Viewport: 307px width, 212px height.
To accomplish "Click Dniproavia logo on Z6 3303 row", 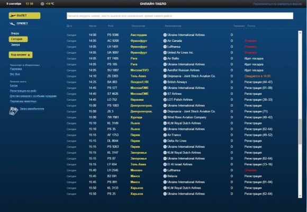I will [165, 76].
